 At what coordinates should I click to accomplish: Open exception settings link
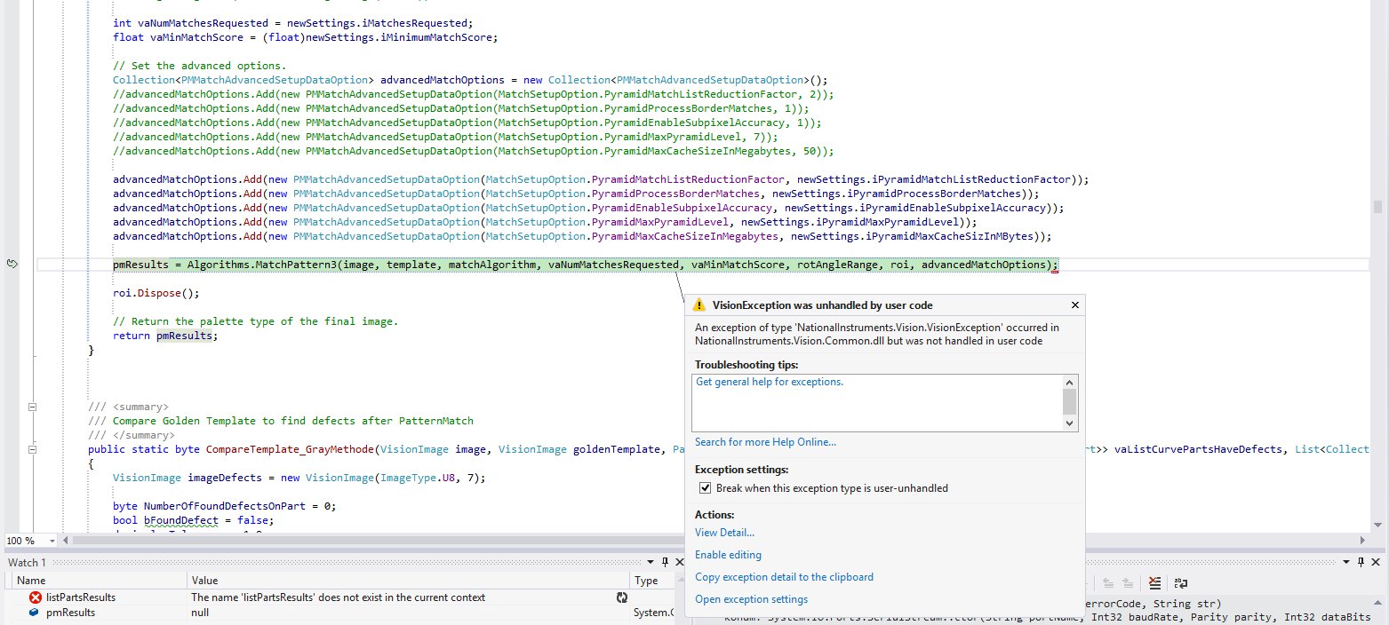tap(751, 599)
